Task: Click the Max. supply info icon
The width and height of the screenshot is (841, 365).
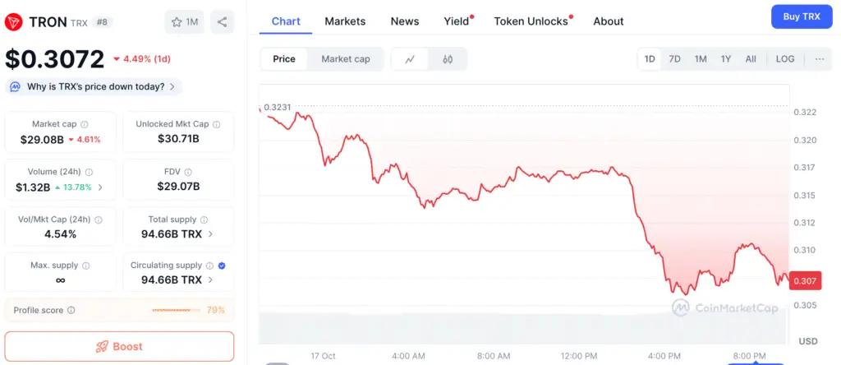Action: point(86,266)
